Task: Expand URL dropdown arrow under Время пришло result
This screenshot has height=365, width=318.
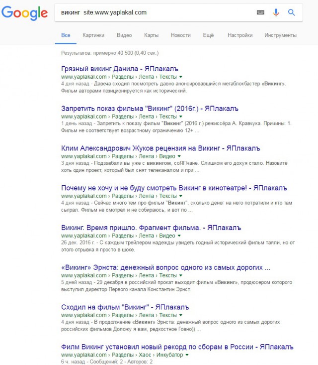Action: coord(179,236)
